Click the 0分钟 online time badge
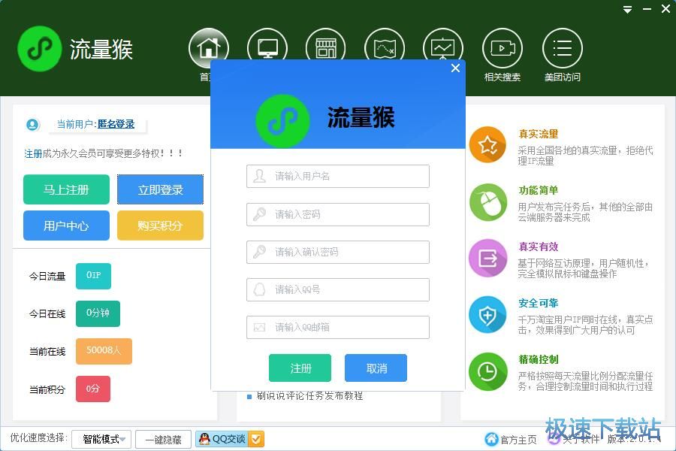Image resolution: width=676 pixels, height=451 pixels. (98, 313)
